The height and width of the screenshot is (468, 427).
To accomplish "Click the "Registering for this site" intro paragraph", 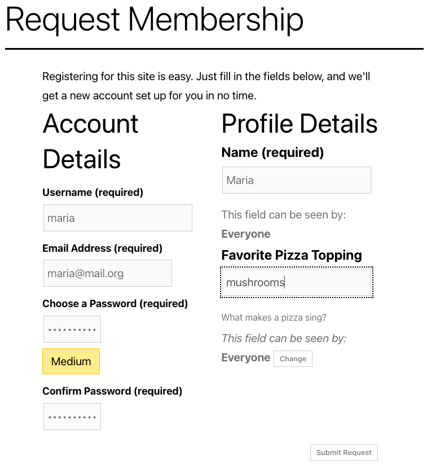I will tap(206, 86).
